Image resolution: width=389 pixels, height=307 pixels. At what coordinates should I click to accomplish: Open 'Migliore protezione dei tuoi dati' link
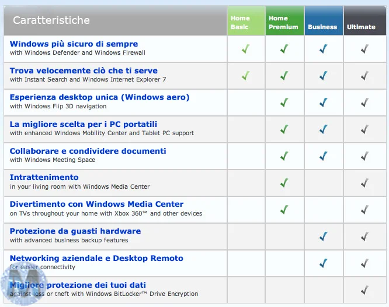tap(78, 285)
